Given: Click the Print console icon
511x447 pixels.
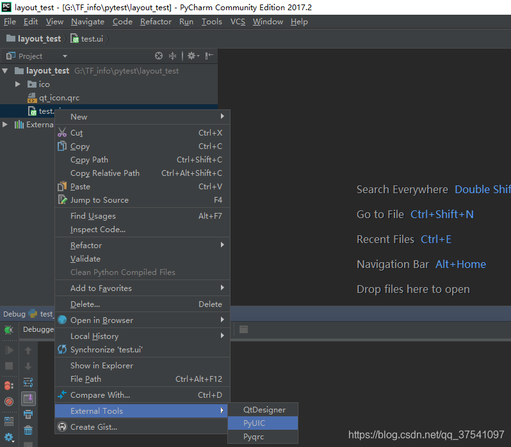Looking at the screenshot, I should click(28, 414).
